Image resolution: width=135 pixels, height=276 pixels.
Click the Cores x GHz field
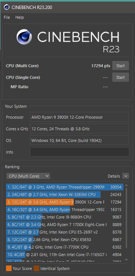click(79, 129)
